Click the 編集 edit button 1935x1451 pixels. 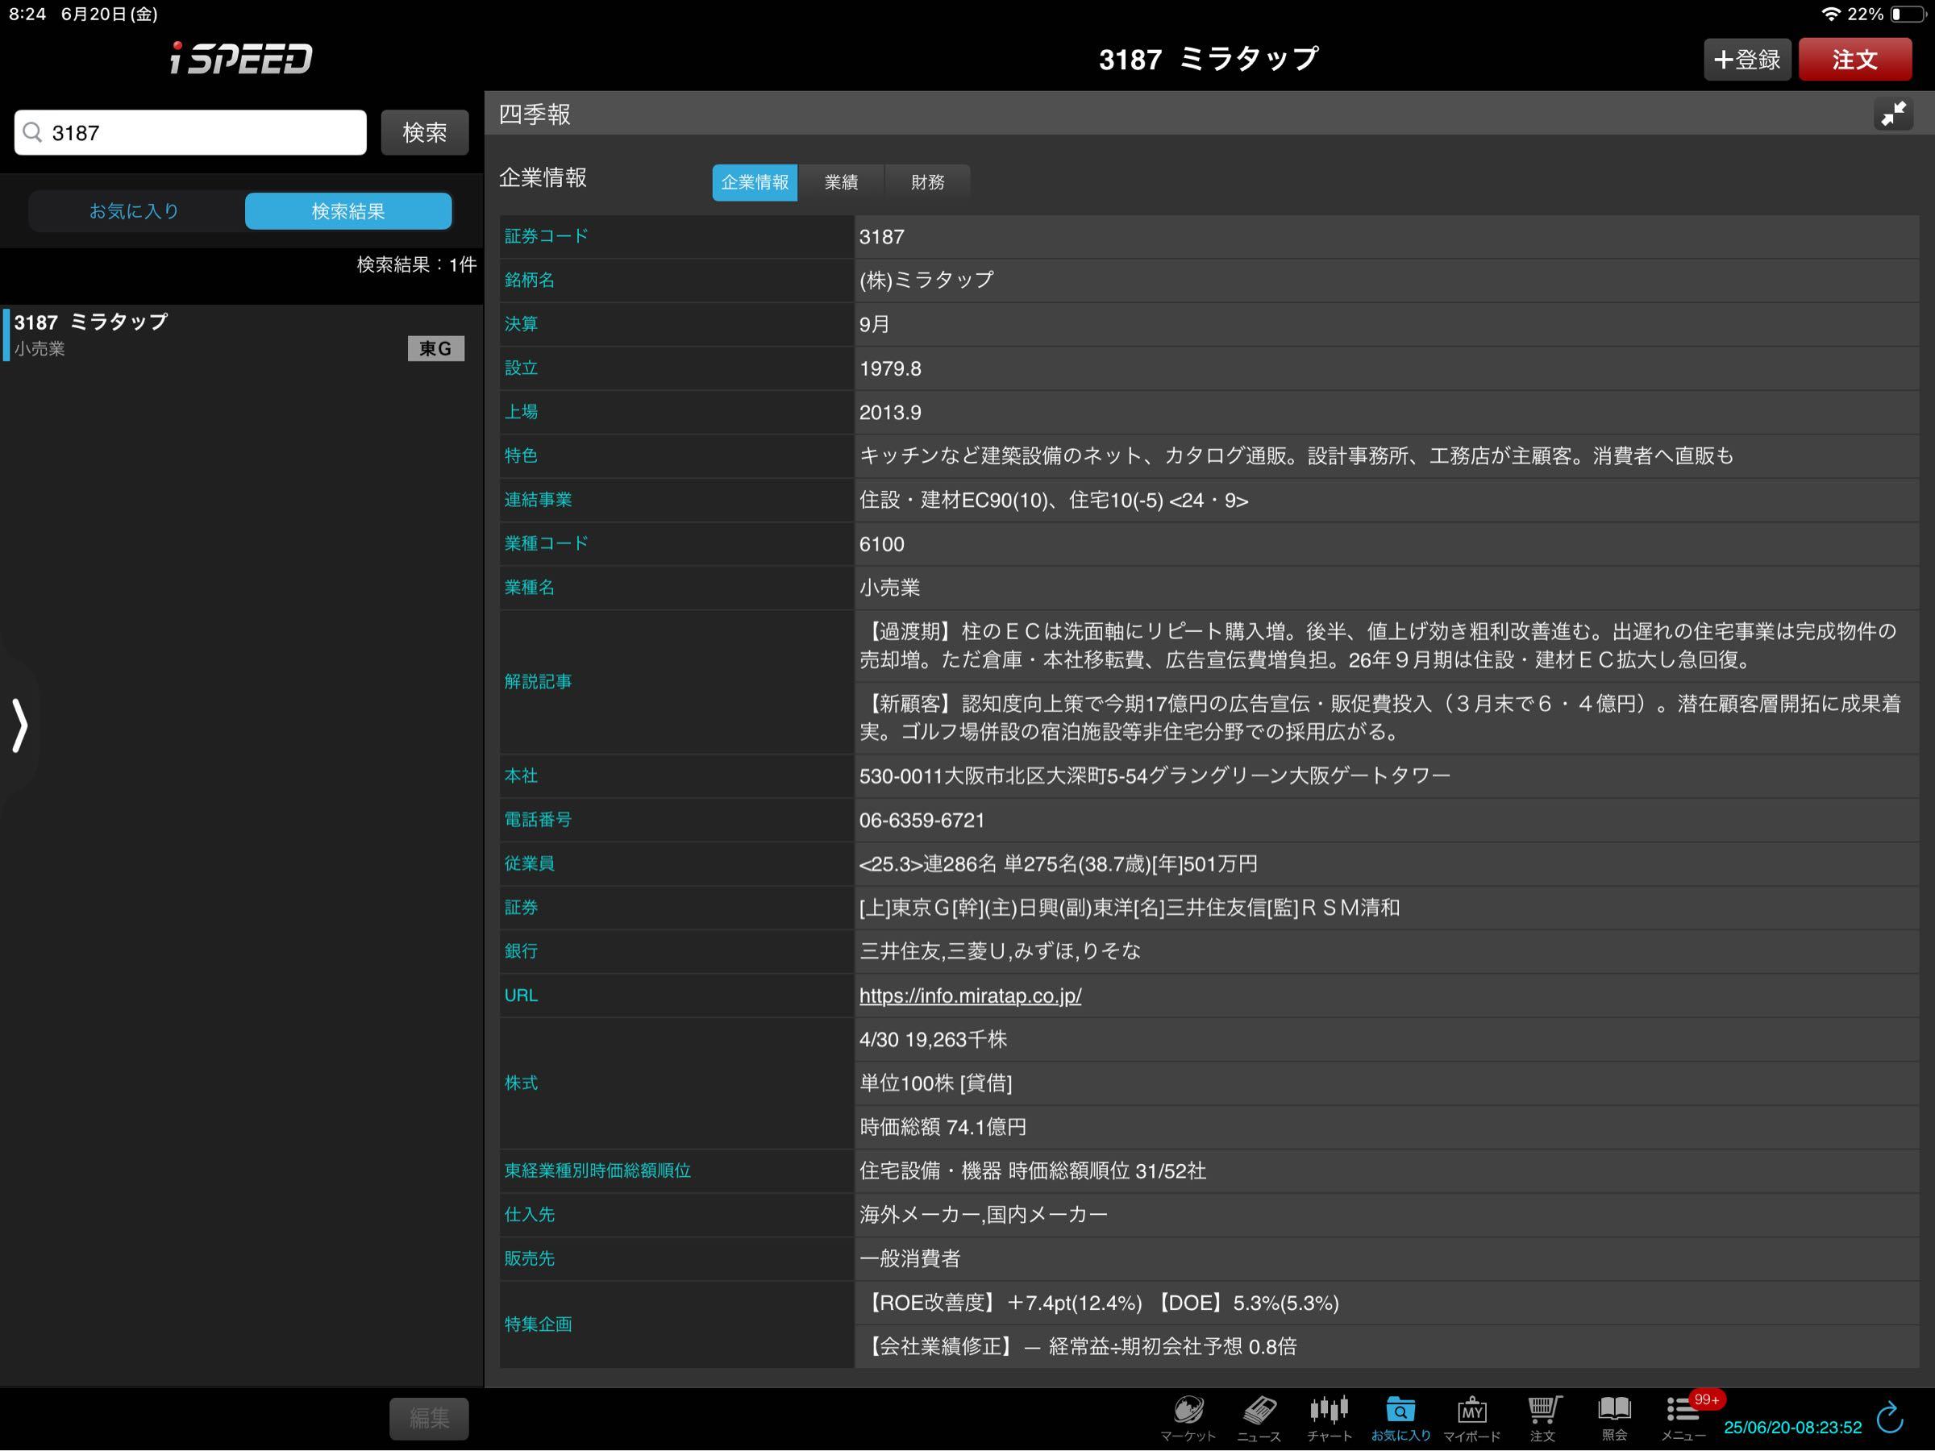tap(430, 1418)
